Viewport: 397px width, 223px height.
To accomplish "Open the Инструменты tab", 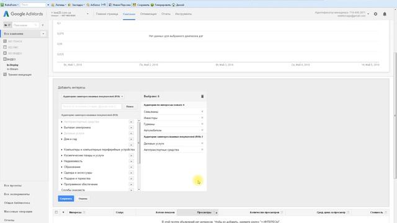I will click(x=184, y=14).
